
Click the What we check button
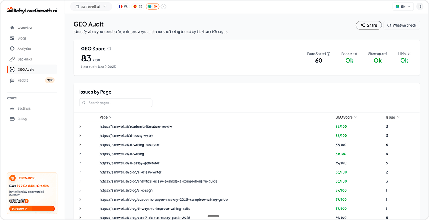point(401,25)
